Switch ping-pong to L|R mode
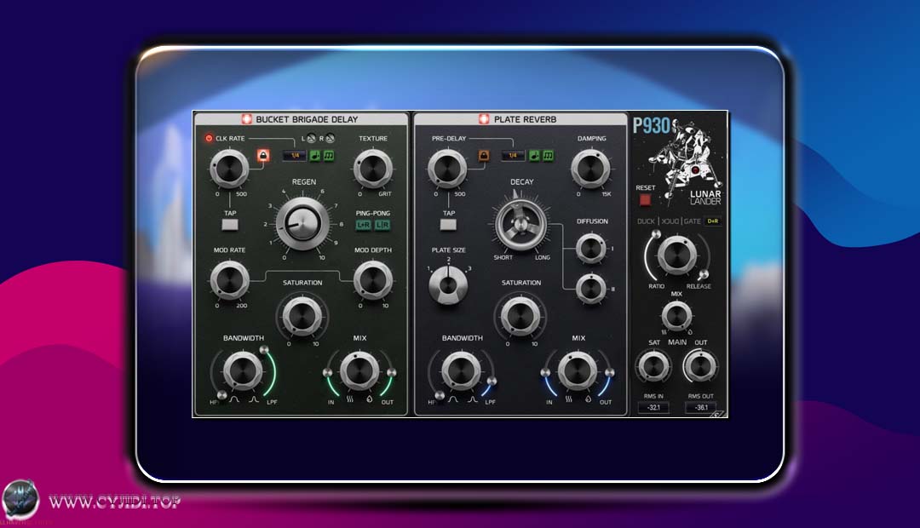 point(382,226)
